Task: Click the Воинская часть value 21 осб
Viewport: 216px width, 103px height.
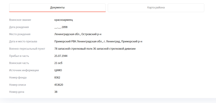Action: 58,63
